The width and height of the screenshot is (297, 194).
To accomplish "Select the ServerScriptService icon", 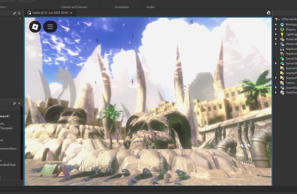I will click(282, 59).
